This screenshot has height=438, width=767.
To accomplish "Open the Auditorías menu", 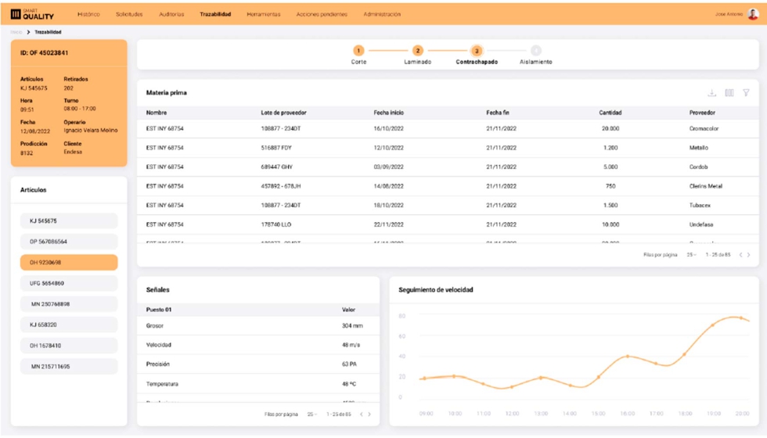I will (171, 14).
